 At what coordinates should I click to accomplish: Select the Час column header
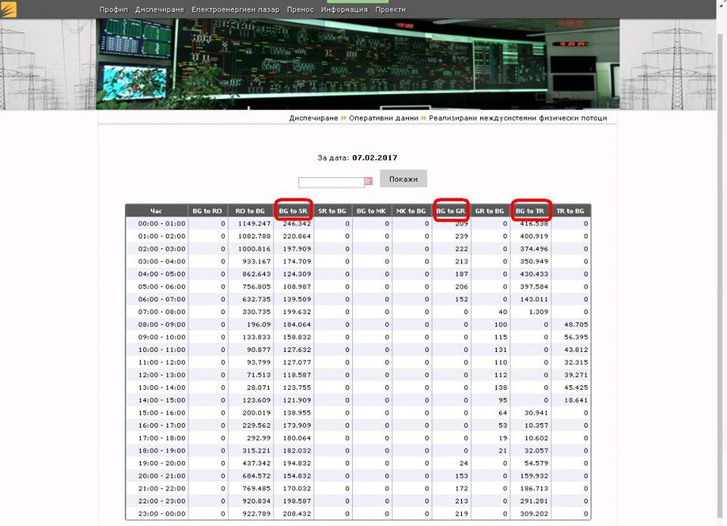pyautogui.click(x=156, y=211)
